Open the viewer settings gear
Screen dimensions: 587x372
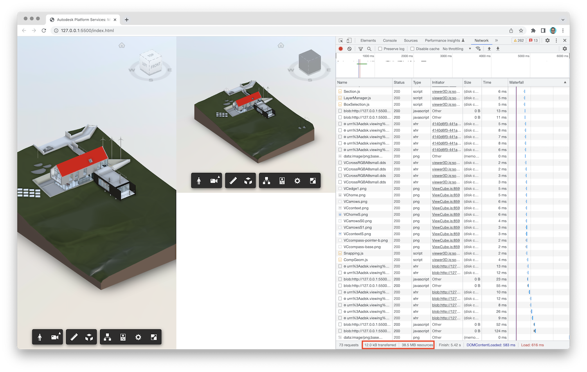(x=138, y=337)
